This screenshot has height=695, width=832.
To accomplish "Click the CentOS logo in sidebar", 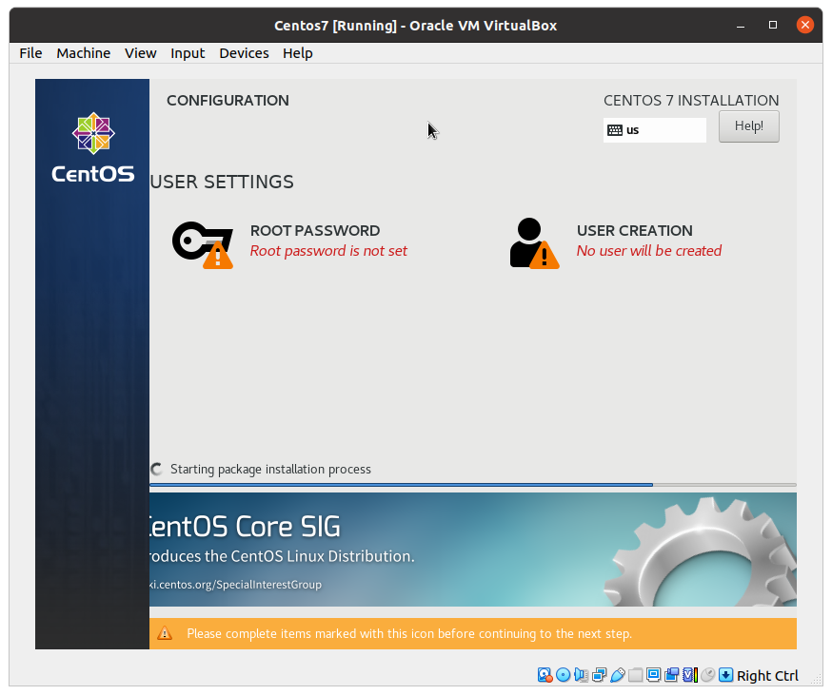I will (93, 148).
